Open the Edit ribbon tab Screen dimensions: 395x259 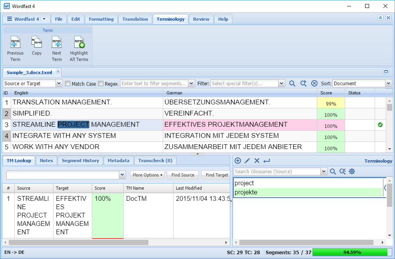(x=75, y=19)
